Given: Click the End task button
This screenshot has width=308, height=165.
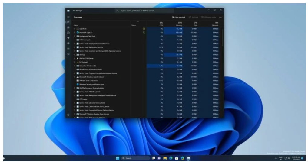Looking at the screenshot, I should (194, 17).
